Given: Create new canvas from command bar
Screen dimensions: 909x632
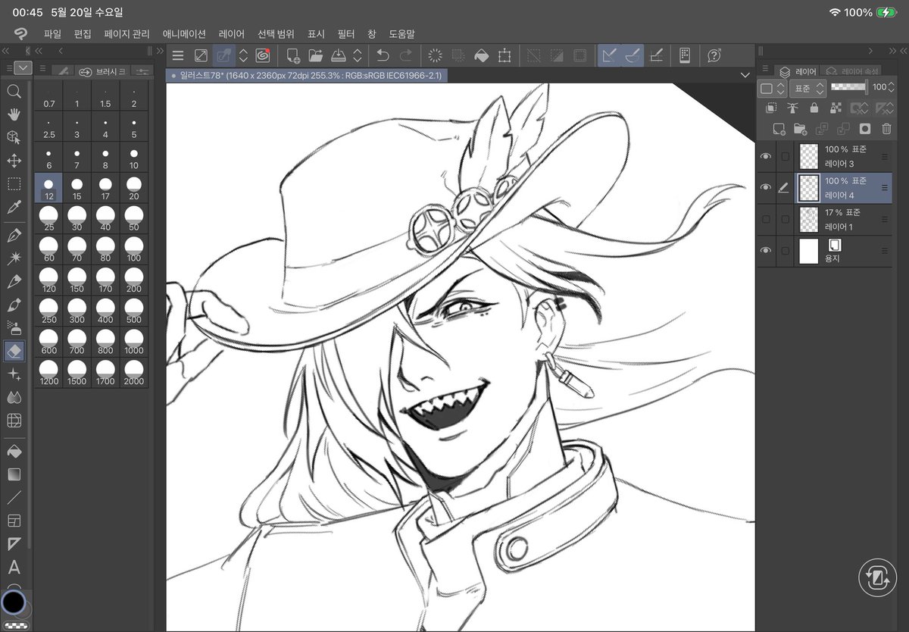Looking at the screenshot, I should pos(292,55).
